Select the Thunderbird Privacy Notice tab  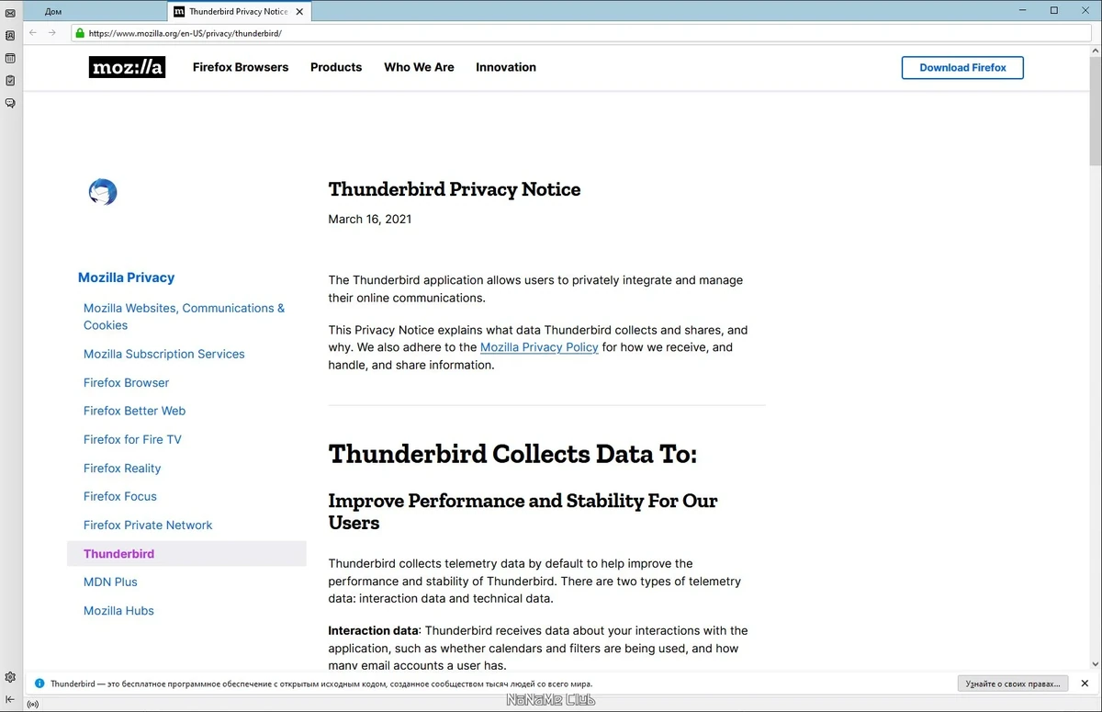238,11
